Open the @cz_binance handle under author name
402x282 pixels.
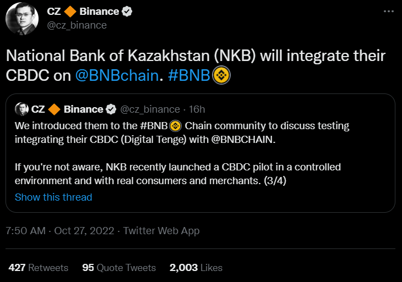click(77, 25)
